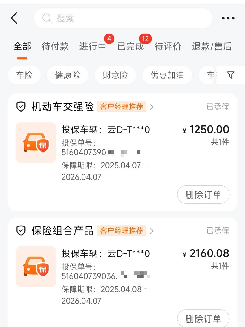245x327 pixels.
Task: Click shield icon beside 保险组合产品
Action: pyautogui.click(x=21, y=231)
